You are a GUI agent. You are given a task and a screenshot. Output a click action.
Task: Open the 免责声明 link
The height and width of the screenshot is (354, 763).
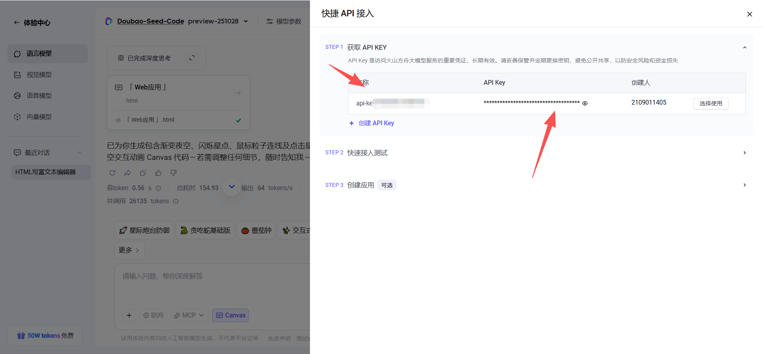pyautogui.click(x=279, y=338)
